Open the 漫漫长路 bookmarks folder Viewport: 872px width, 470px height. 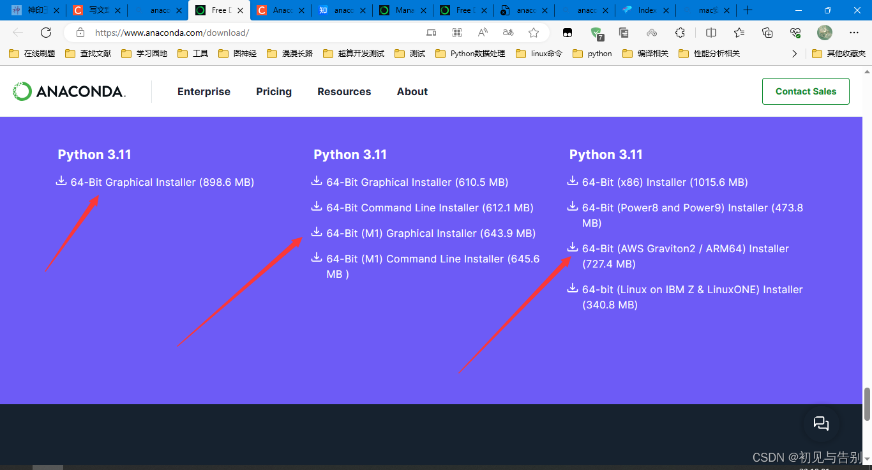[x=290, y=54]
